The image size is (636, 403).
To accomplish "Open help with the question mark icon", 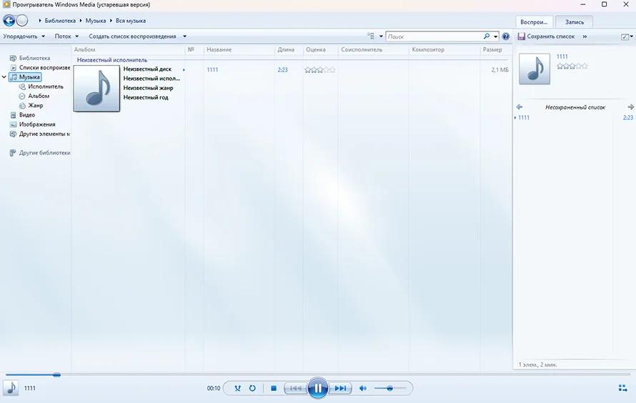I will [505, 36].
